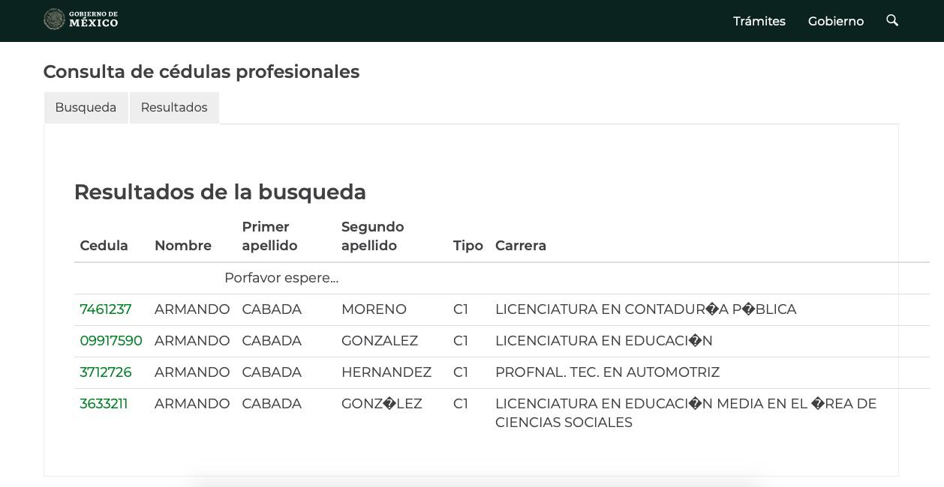Click the Nombre column header
The image size is (944, 487).
coord(183,245)
